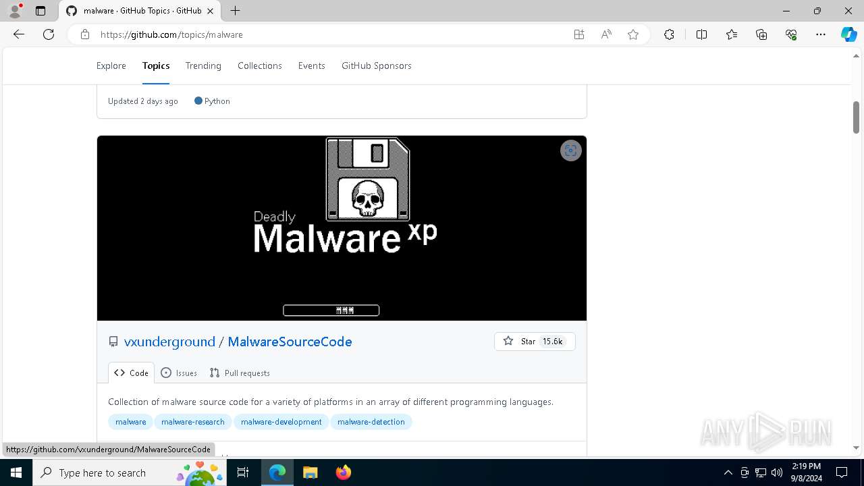The width and height of the screenshot is (864, 486).
Task: Click the page vertical scrollbar thumb
Action: tap(856, 117)
